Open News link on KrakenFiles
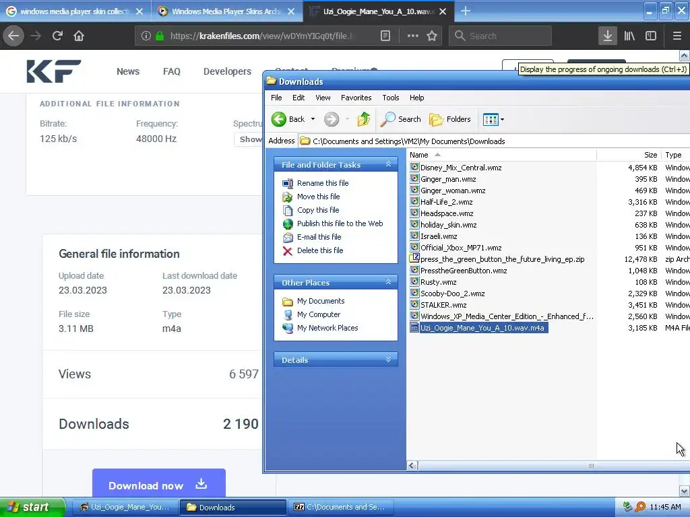This screenshot has height=517, width=690. tap(128, 71)
